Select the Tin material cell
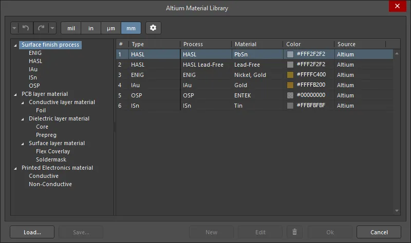Viewport: 411px width, 243px height. (x=257, y=106)
